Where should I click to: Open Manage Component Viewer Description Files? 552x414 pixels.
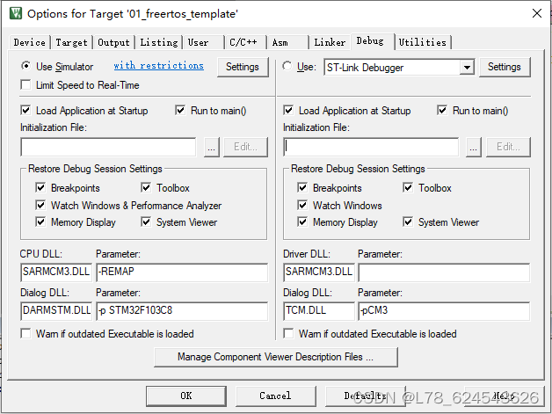276,357
